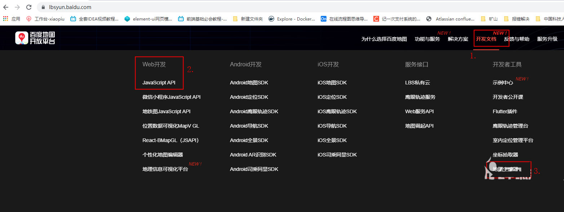Open 微信小程序JavaScript API link

pos(172,97)
